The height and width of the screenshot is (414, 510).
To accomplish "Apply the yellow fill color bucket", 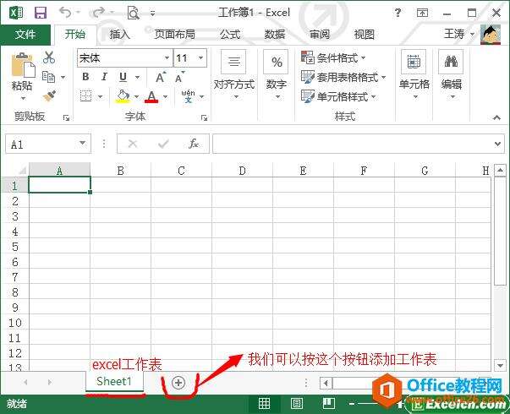I will [123, 96].
